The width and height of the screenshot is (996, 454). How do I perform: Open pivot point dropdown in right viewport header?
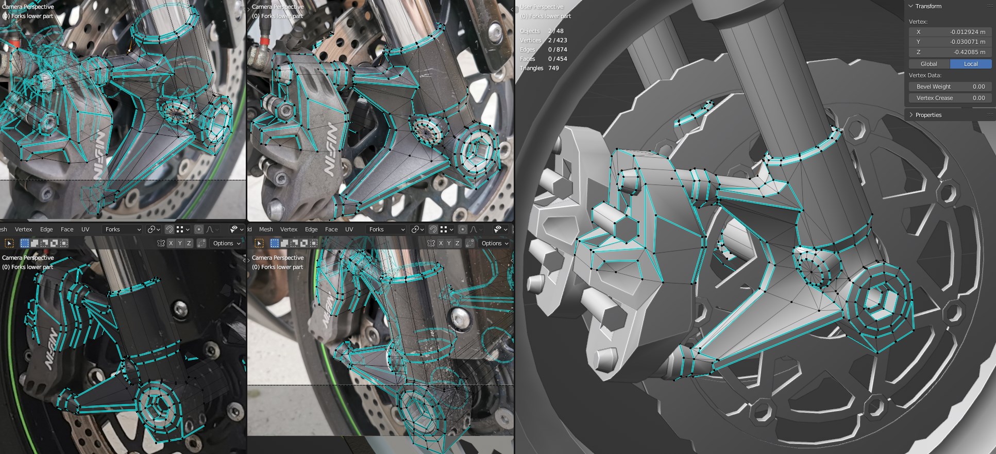point(418,229)
